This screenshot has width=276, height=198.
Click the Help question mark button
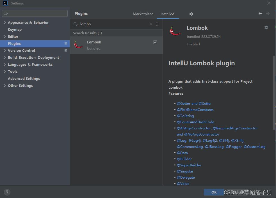[x=7, y=192]
